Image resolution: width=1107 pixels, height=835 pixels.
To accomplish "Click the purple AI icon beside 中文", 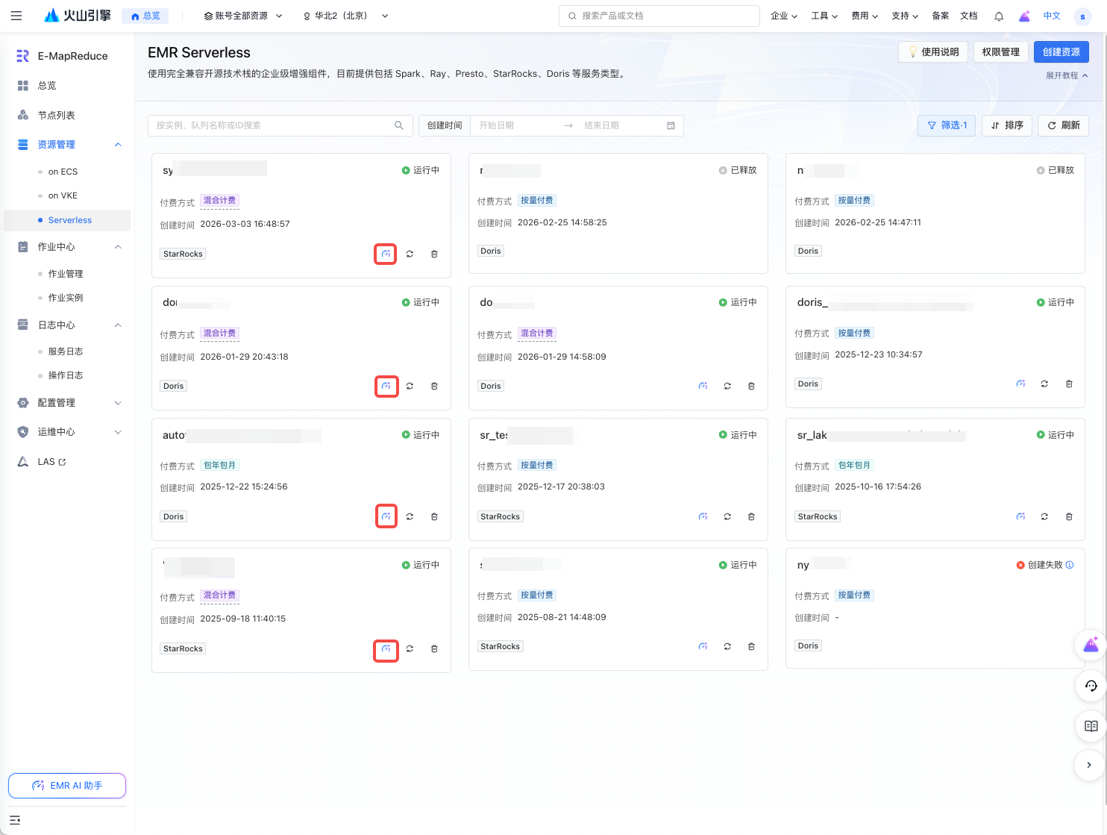I will tap(1024, 16).
